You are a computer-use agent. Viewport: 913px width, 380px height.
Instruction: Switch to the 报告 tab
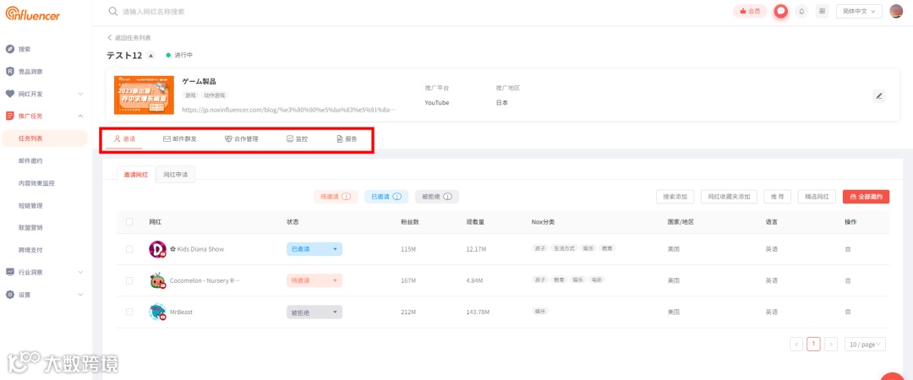point(347,139)
